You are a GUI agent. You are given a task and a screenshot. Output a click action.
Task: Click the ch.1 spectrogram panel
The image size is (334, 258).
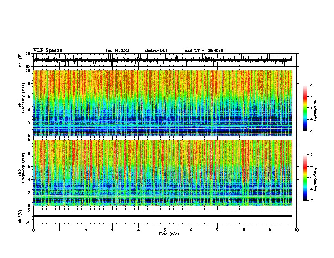tap(163, 103)
